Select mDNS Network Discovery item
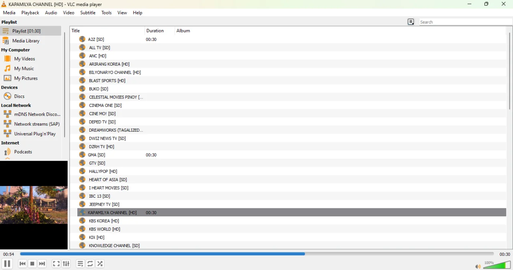The height and width of the screenshot is (270, 513). pos(31,114)
